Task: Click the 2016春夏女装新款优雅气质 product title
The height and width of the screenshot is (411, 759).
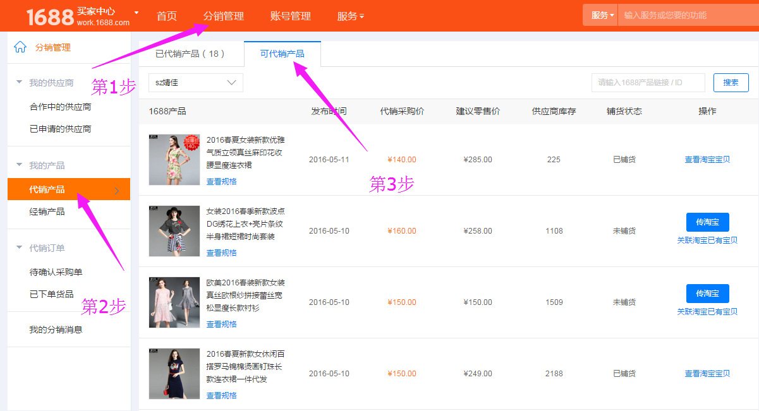Action: point(245,152)
